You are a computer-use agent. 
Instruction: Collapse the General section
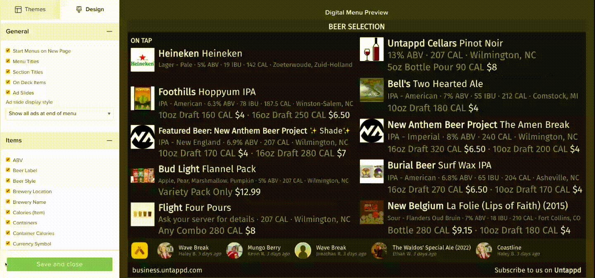click(x=109, y=31)
